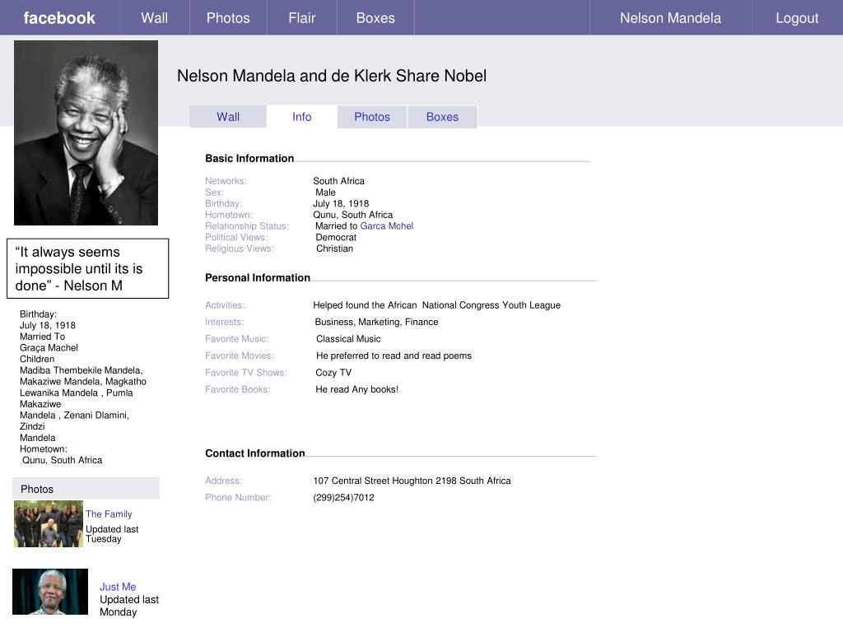This screenshot has height=632, width=843.
Task: Click the phone number (299)254)7012
Action: click(x=343, y=498)
